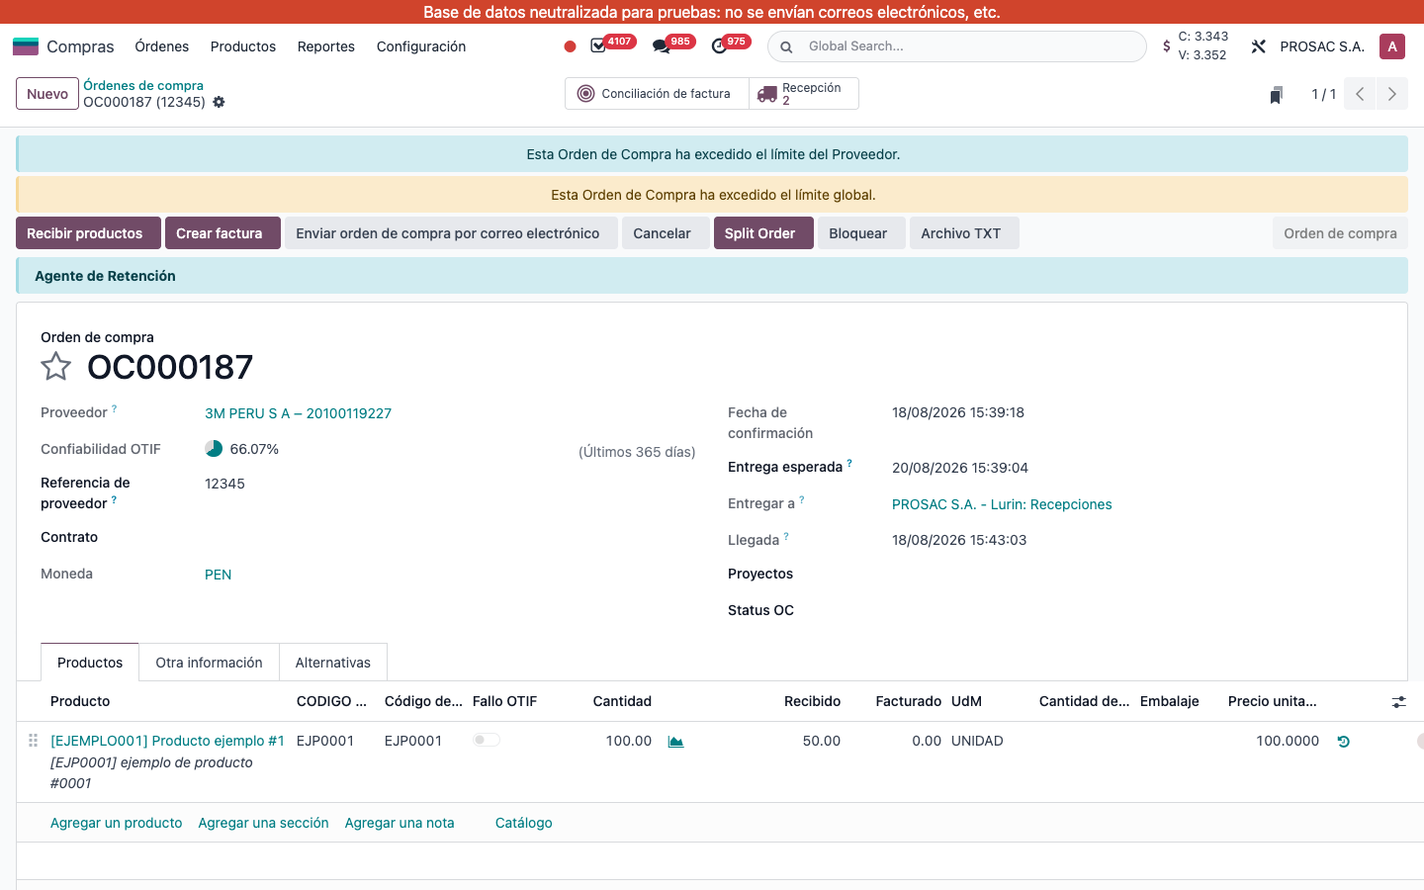Open the gear actions menu beside OC000187
The height and width of the screenshot is (890, 1424).
[x=219, y=102]
